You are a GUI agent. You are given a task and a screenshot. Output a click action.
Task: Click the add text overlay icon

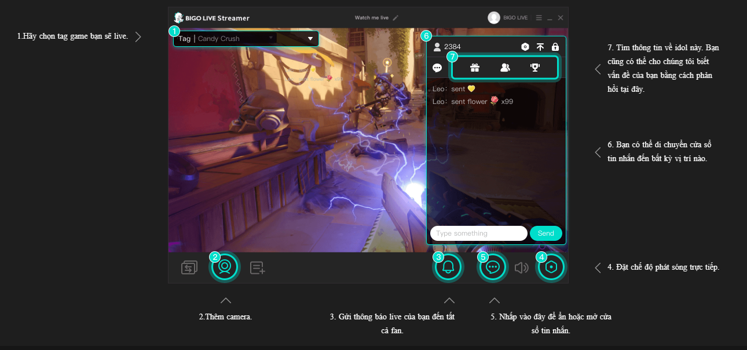258,267
